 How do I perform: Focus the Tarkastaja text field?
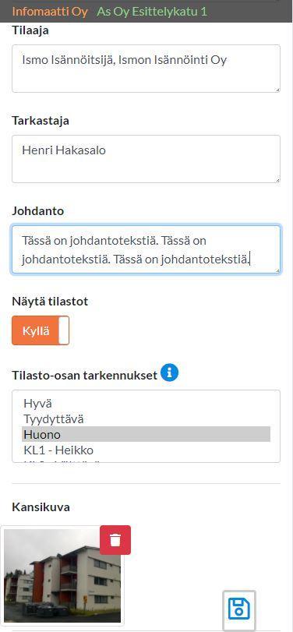coord(146,159)
